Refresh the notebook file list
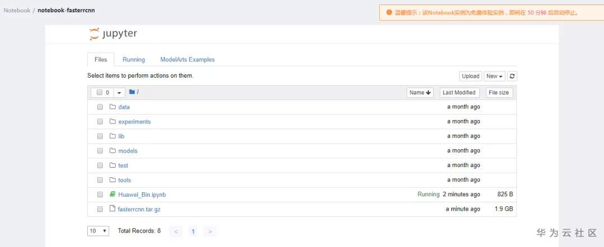Screen dimensions: 604x247 click(512, 76)
